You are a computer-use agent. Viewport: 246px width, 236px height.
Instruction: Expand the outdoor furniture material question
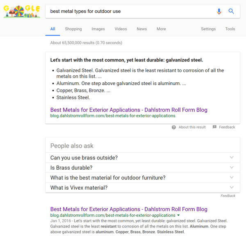click(232, 178)
